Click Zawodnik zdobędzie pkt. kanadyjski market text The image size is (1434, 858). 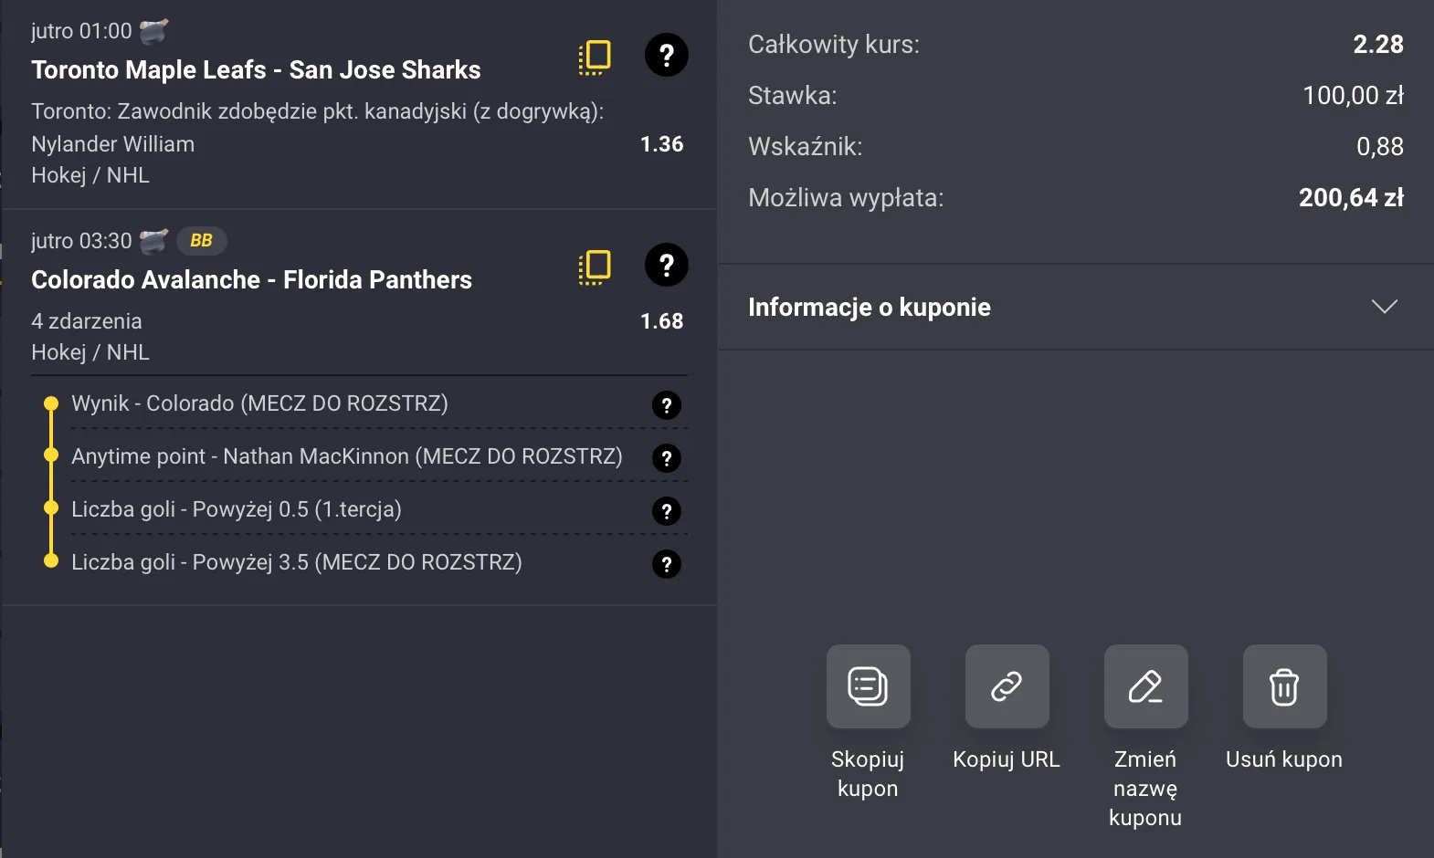pyautogui.click(x=318, y=111)
